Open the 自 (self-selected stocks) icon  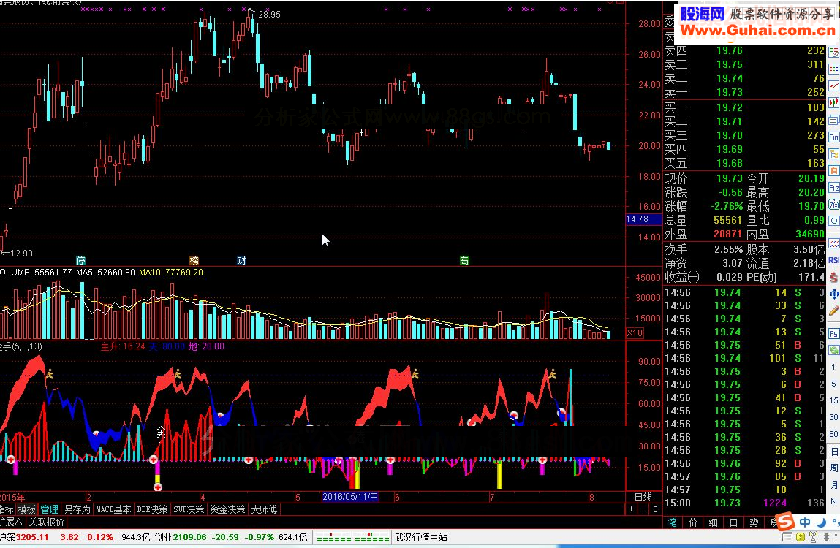click(833, 171)
